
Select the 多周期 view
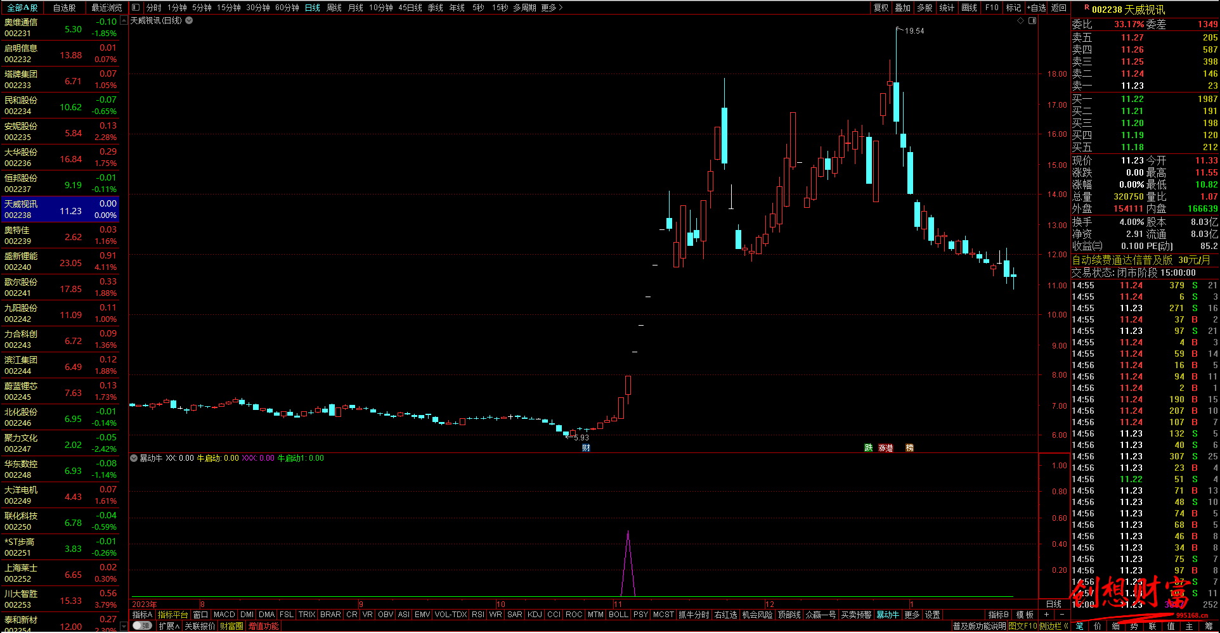524,8
